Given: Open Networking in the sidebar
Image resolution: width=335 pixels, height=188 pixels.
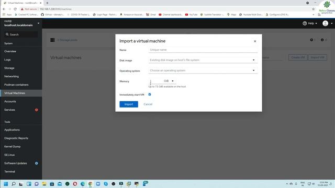Looking at the screenshot, I should (x=12, y=76).
